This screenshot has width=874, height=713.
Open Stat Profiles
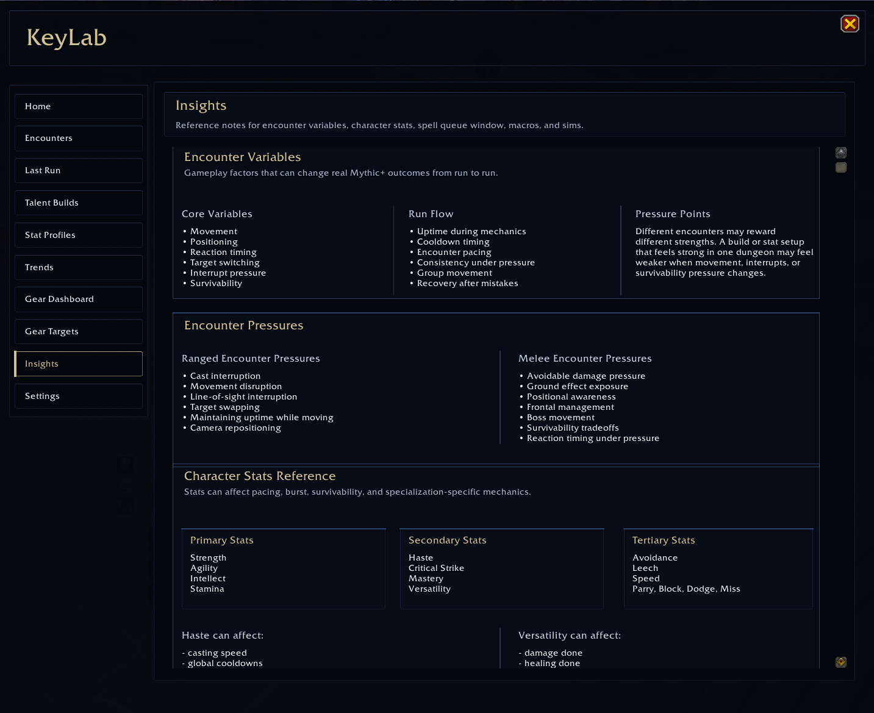coord(79,235)
